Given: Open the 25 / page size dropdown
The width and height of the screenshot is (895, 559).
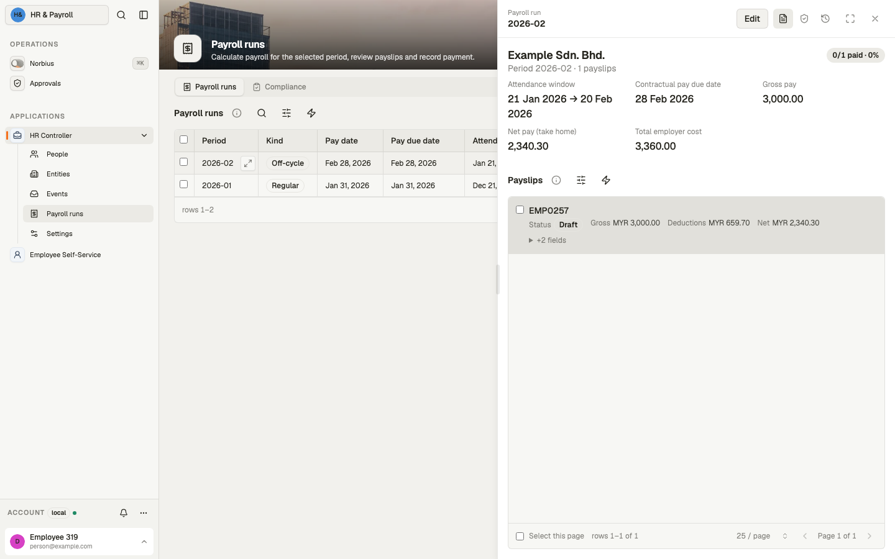Looking at the screenshot, I should [x=762, y=536].
